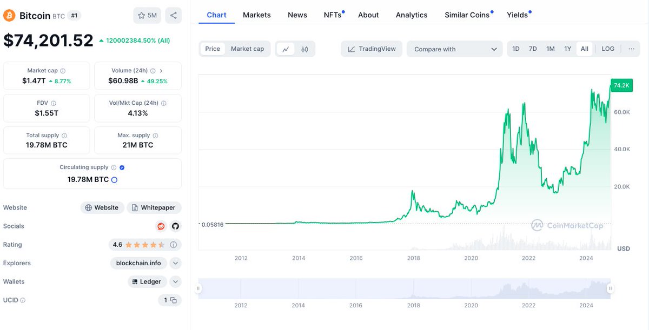
Task: Click the 74.2K current price label
Action: [x=621, y=85]
